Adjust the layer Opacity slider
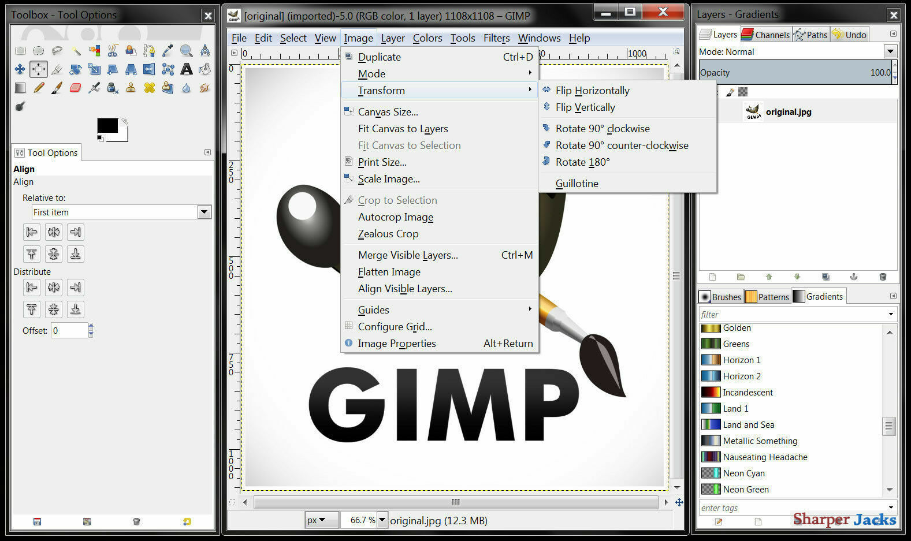This screenshot has height=541, width=911. pos(795,73)
